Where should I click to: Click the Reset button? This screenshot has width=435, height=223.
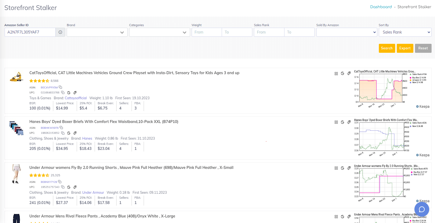click(x=423, y=48)
